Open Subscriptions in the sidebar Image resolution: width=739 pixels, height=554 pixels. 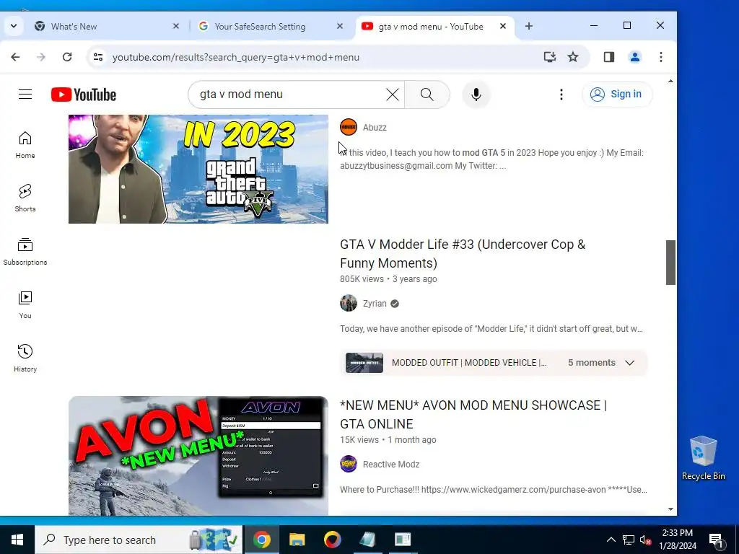point(25,252)
